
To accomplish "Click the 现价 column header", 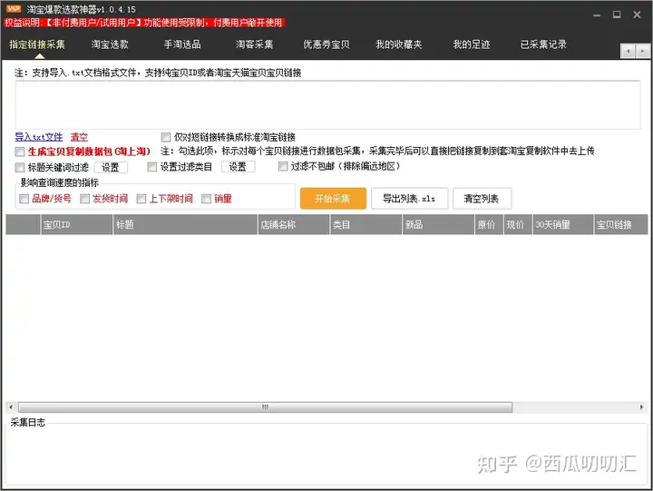I will (x=518, y=225).
